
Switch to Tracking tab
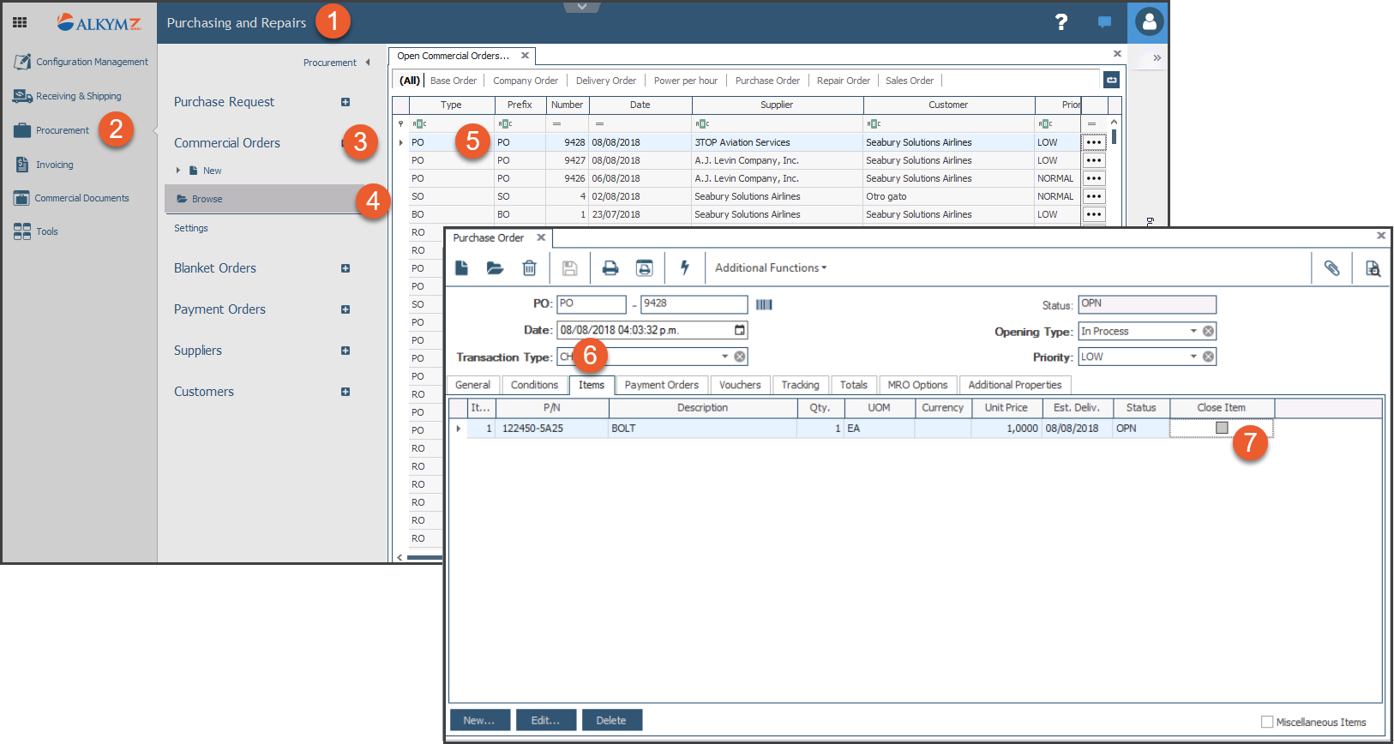pyautogui.click(x=800, y=385)
